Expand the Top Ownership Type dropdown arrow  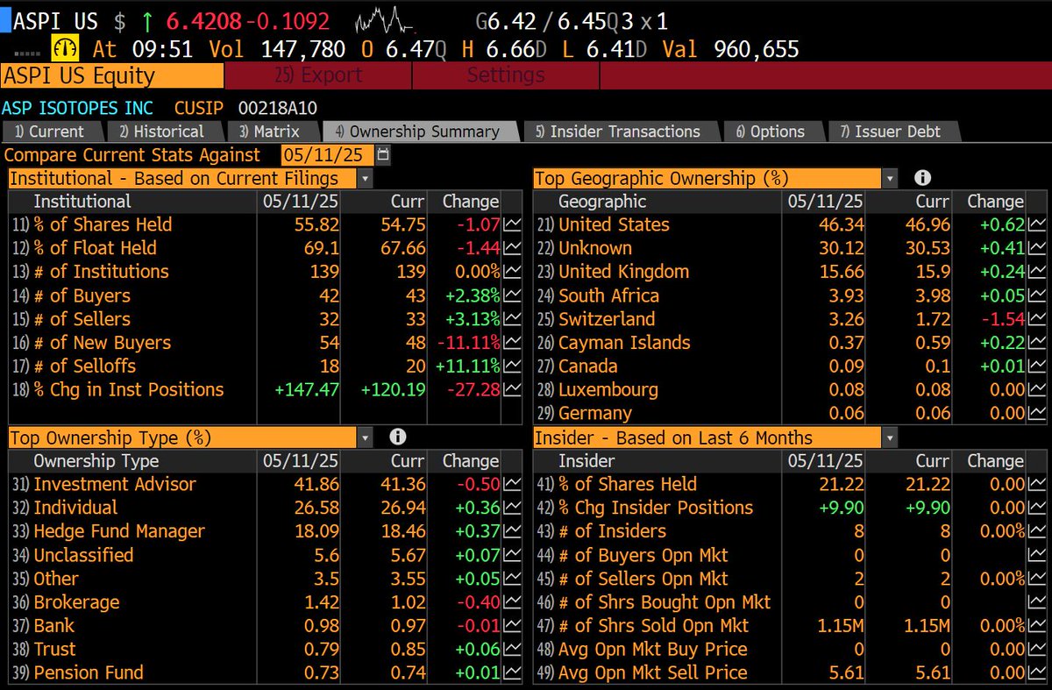click(x=365, y=437)
